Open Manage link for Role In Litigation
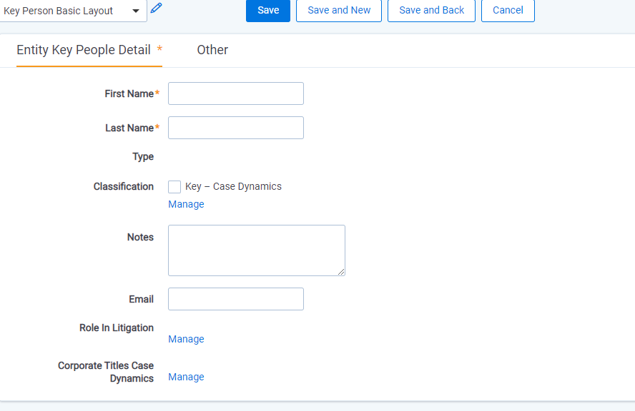 187,339
